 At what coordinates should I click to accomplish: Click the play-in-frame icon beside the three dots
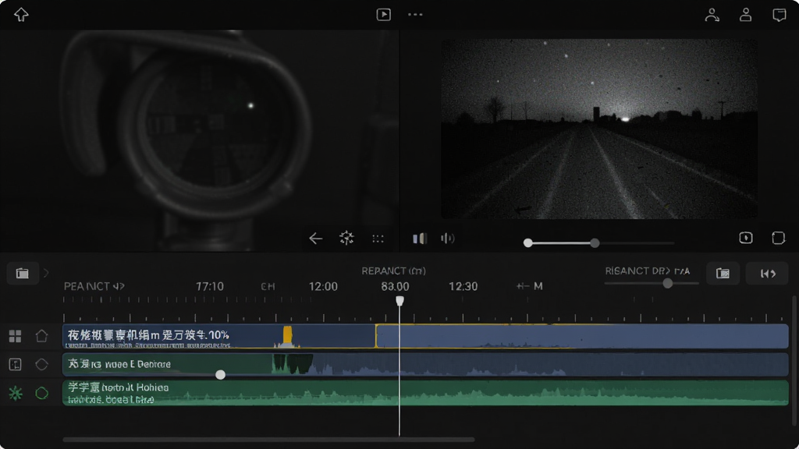384,15
